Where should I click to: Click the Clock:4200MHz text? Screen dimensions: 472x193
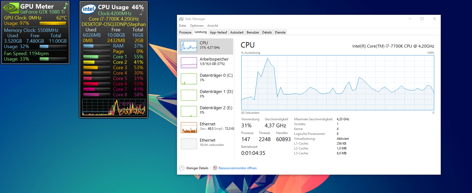point(115,14)
